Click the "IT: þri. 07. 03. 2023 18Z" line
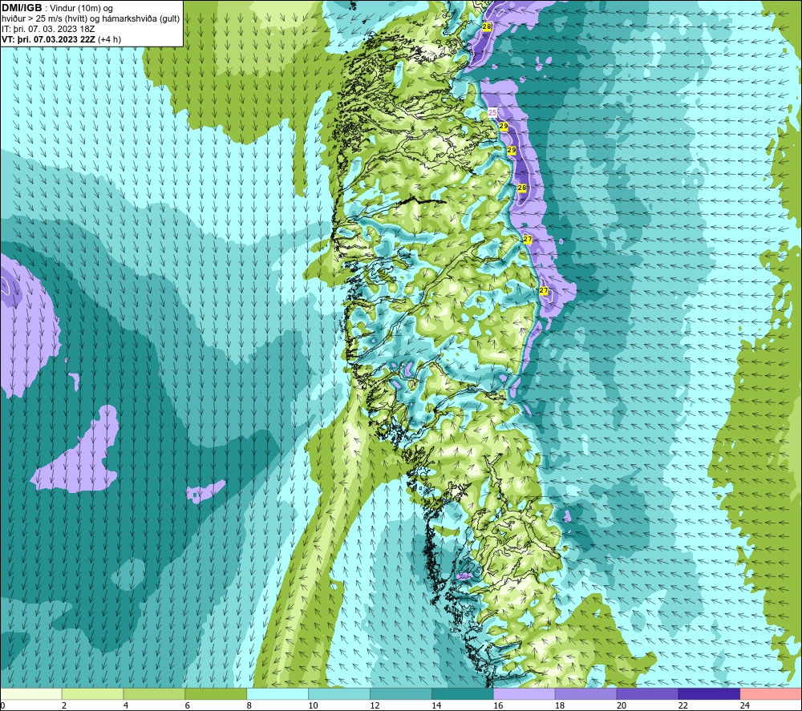Image resolution: width=802 pixels, height=711 pixels. pos(48,29)
